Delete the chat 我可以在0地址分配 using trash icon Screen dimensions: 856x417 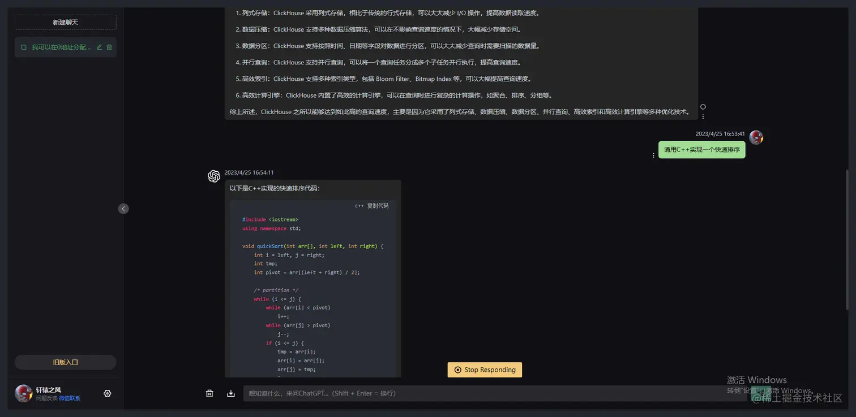pos(109,47)
